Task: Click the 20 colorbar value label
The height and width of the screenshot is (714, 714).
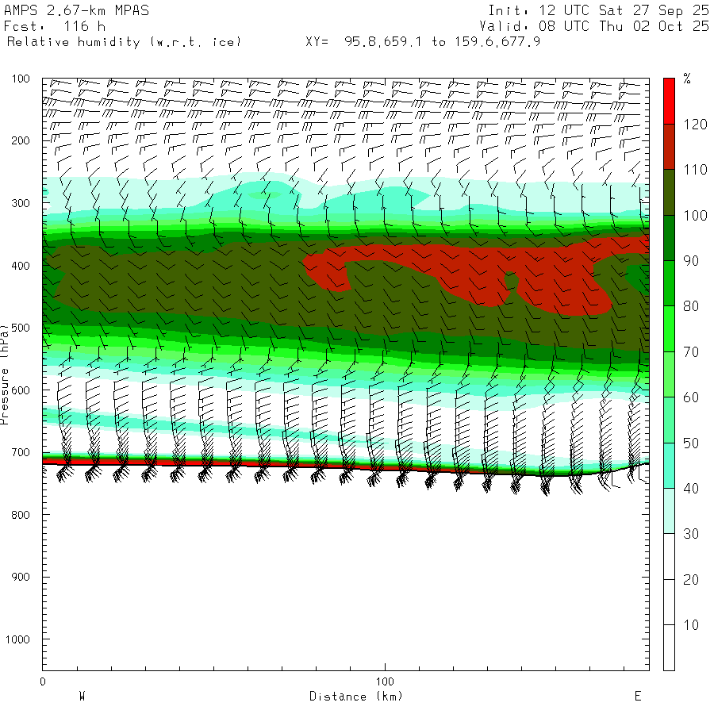Action: pyautogui.click(x=691, y=579)
